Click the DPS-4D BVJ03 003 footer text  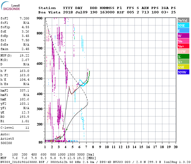click(x=115, y=162)
